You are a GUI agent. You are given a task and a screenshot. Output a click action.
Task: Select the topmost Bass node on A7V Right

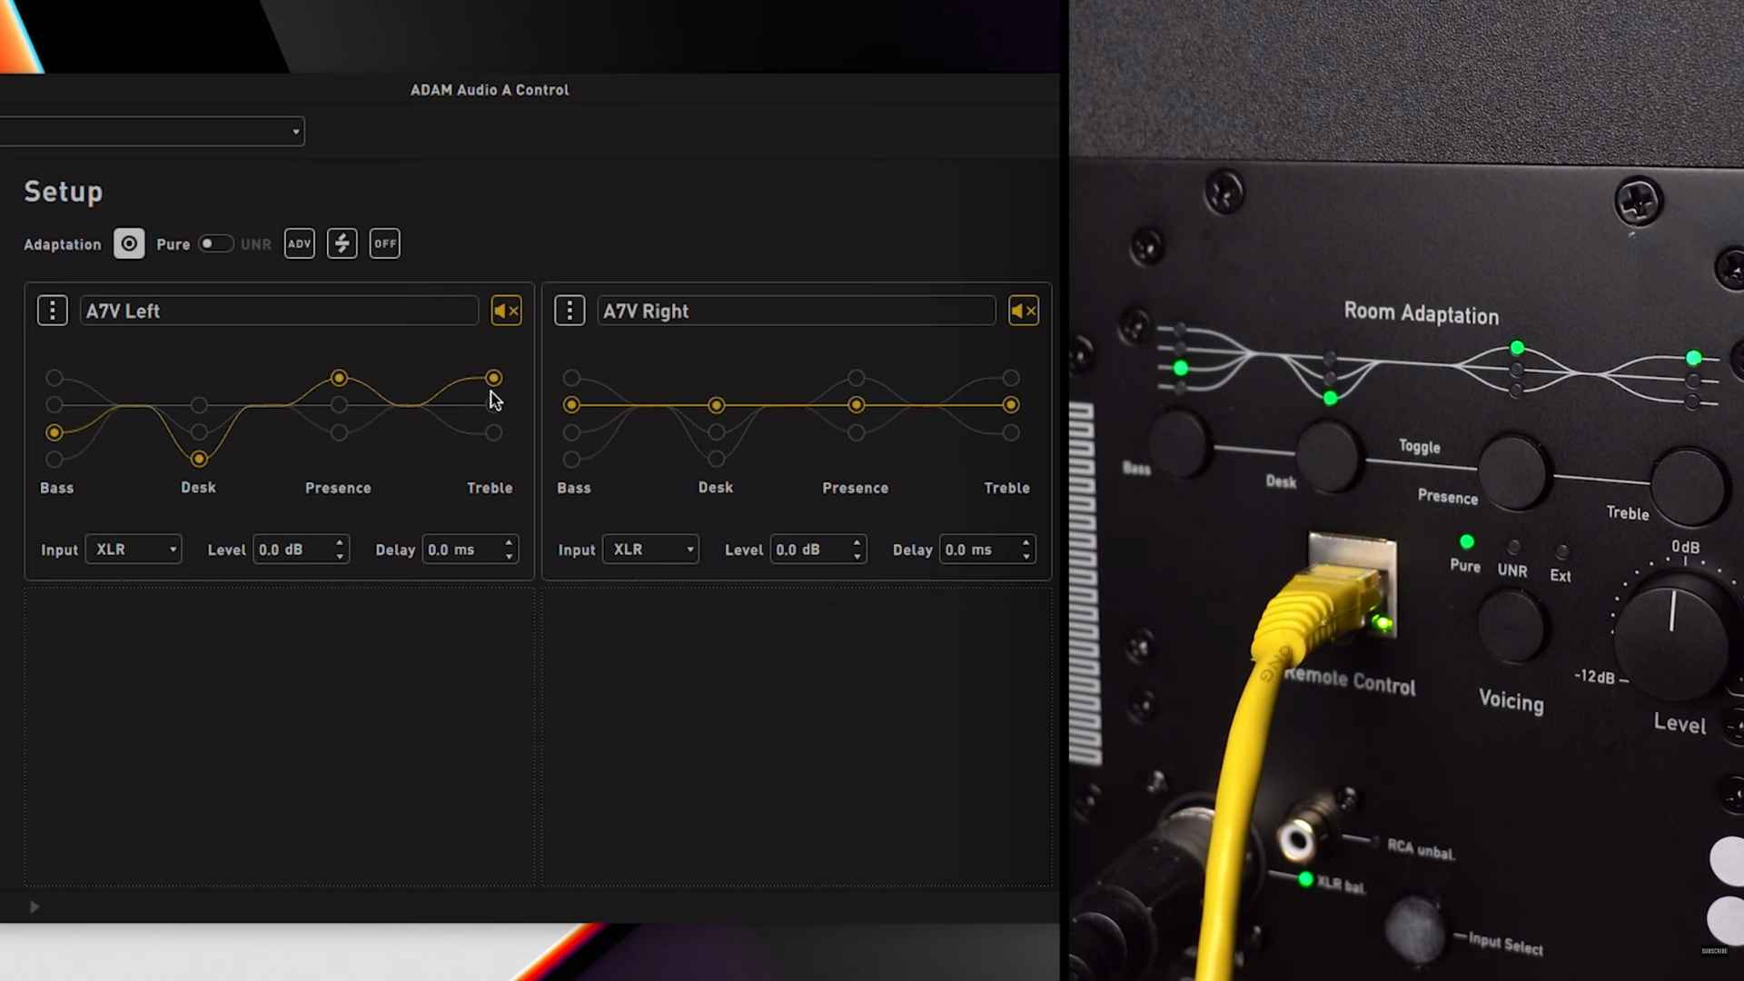(x=571, y=378)
